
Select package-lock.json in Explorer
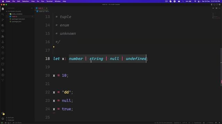[x=20, y=19]
